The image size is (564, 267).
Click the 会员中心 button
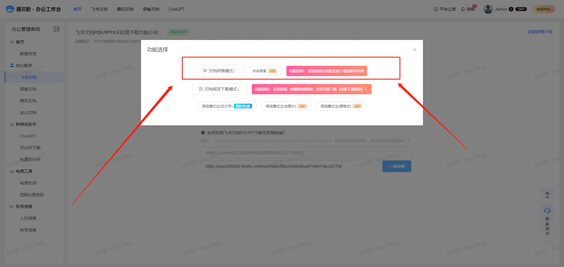click(543, 9)
